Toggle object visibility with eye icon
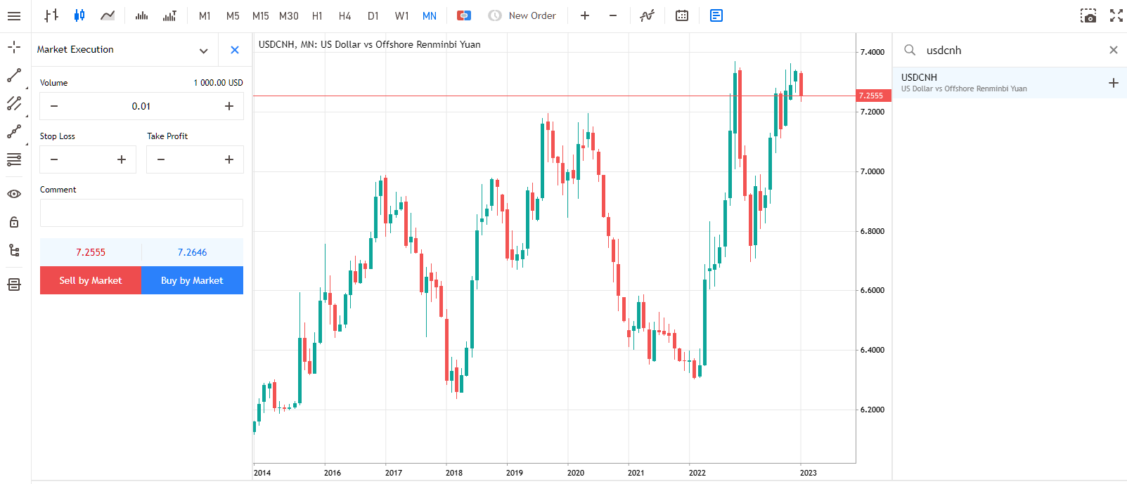 [x=14, y=194]
